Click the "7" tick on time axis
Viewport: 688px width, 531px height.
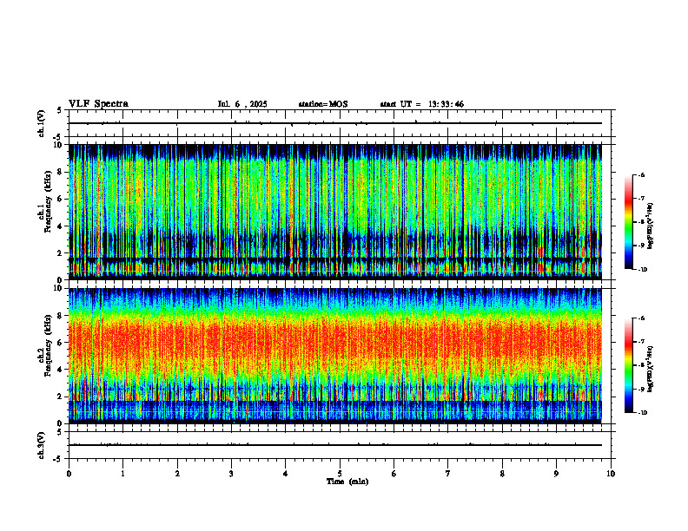click(x=448, y=474)
